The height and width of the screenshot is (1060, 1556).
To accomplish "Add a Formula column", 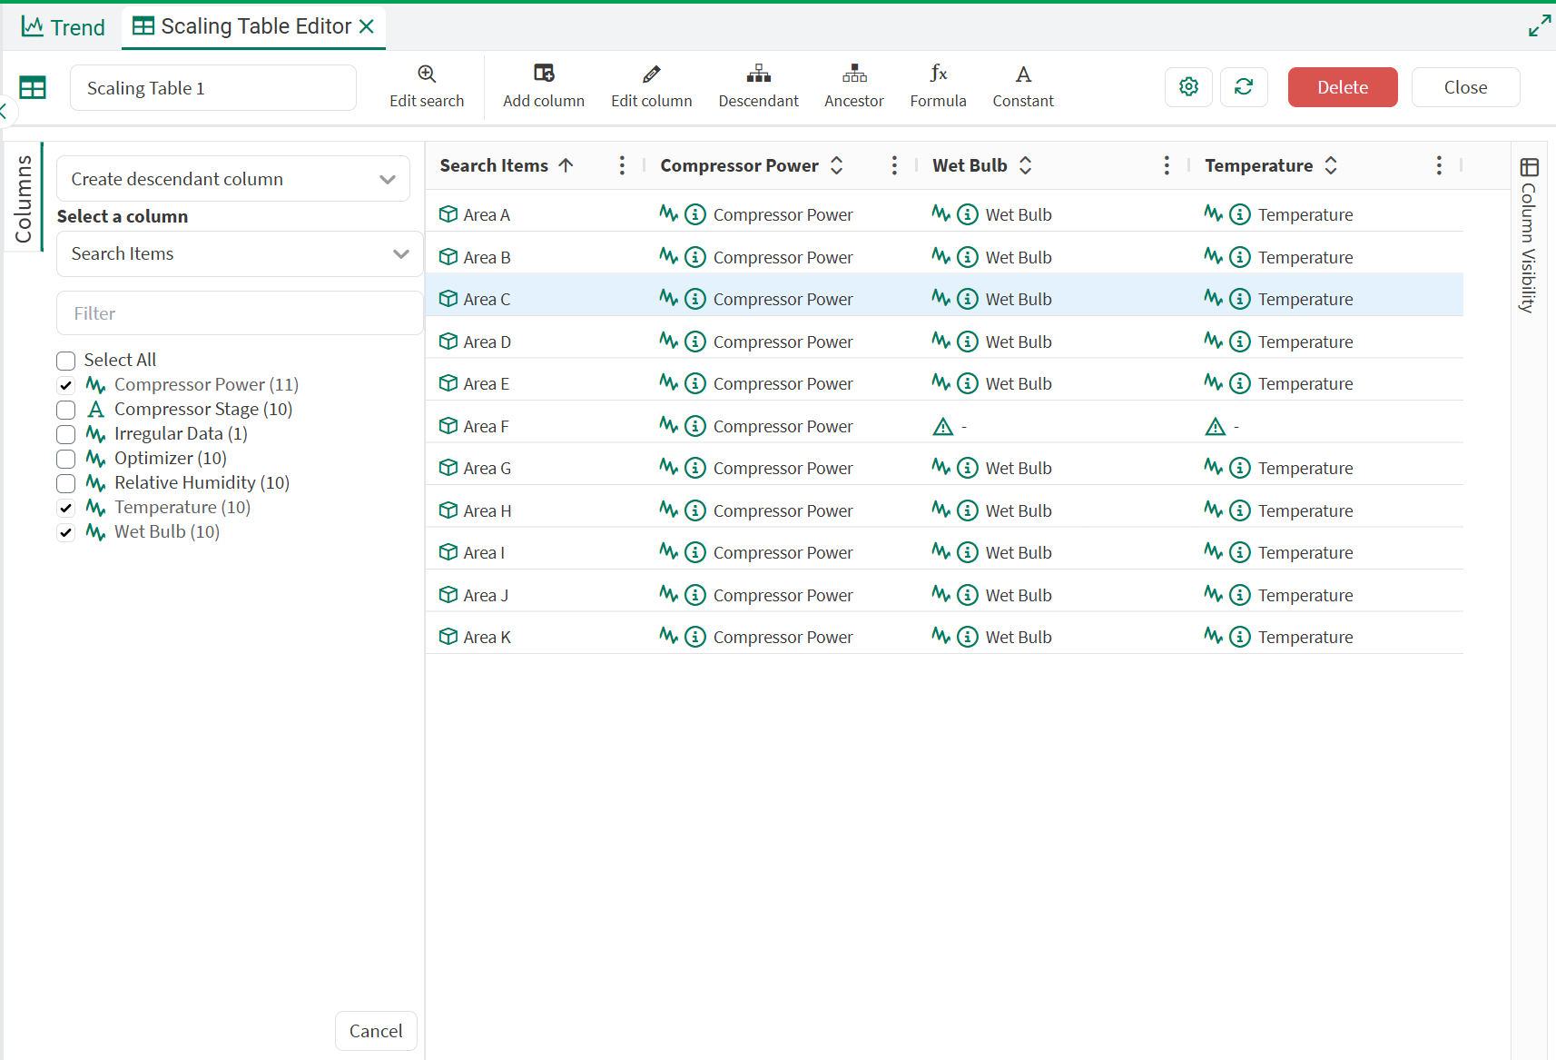I will (938, 74).
